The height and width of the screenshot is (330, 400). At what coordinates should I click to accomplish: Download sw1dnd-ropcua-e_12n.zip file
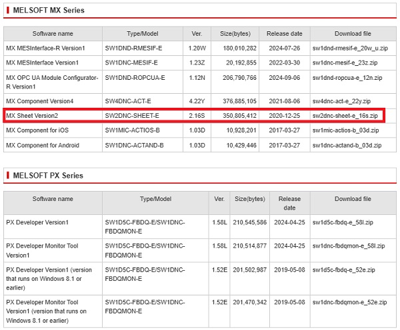pyautogui.click(x=347, y=78)
